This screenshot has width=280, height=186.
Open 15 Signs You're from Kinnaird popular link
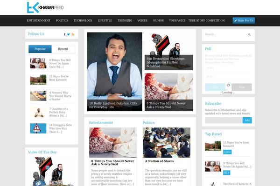pyautogui.click(x=59, y=78)
